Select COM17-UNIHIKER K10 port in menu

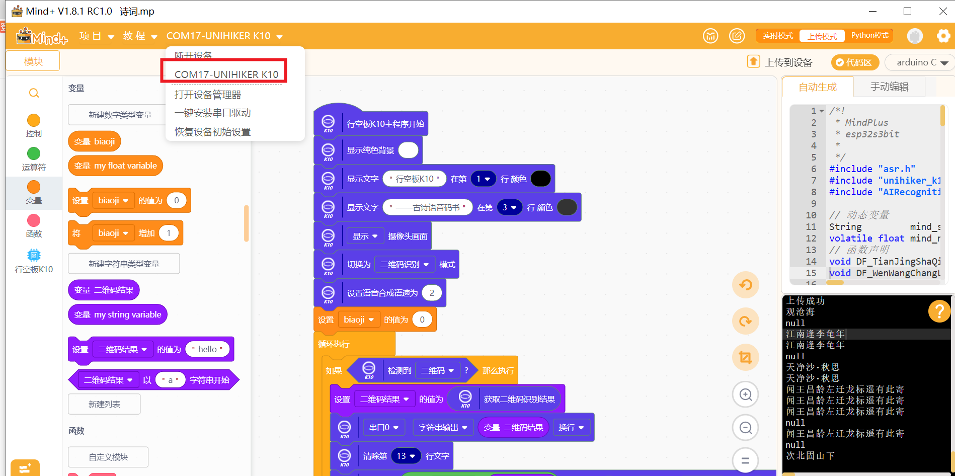(x=226, y=74)
